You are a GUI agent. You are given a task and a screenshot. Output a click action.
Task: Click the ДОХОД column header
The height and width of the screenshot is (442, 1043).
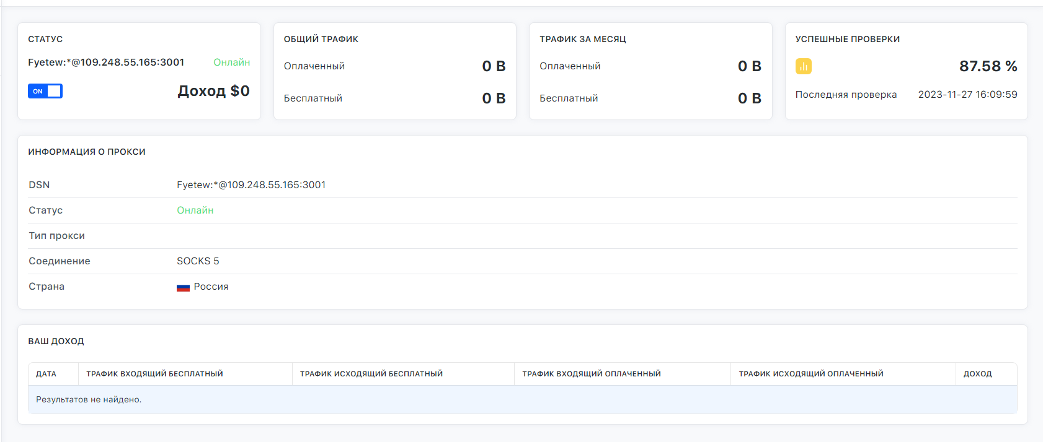point(977,374)
